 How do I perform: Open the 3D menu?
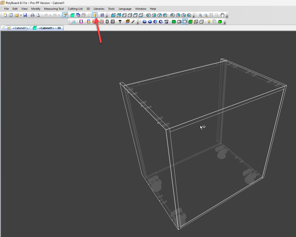[88, 9]
